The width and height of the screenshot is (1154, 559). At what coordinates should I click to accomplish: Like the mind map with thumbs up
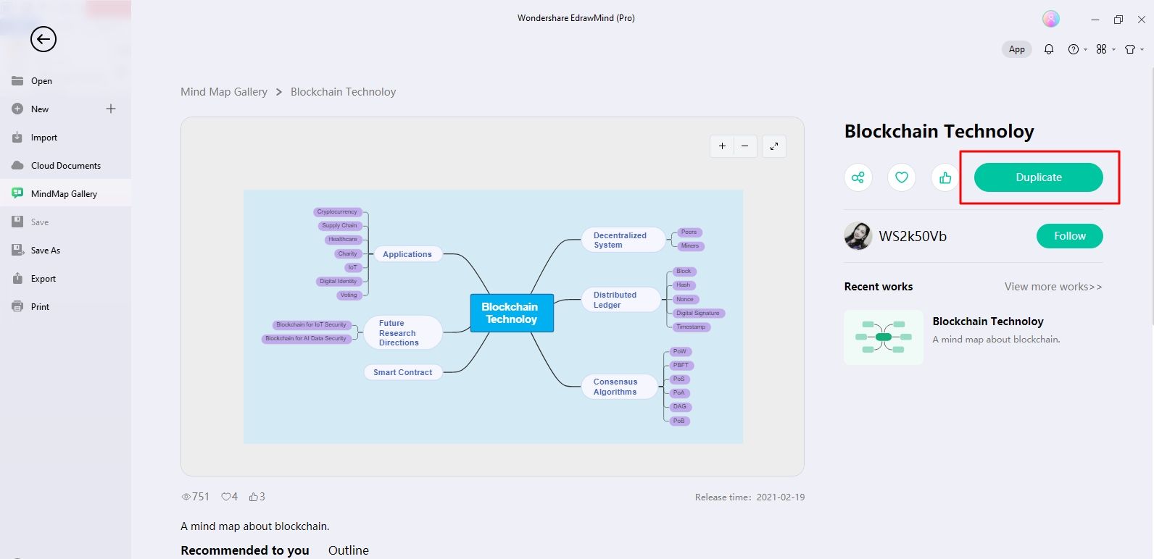coord(945,177)
